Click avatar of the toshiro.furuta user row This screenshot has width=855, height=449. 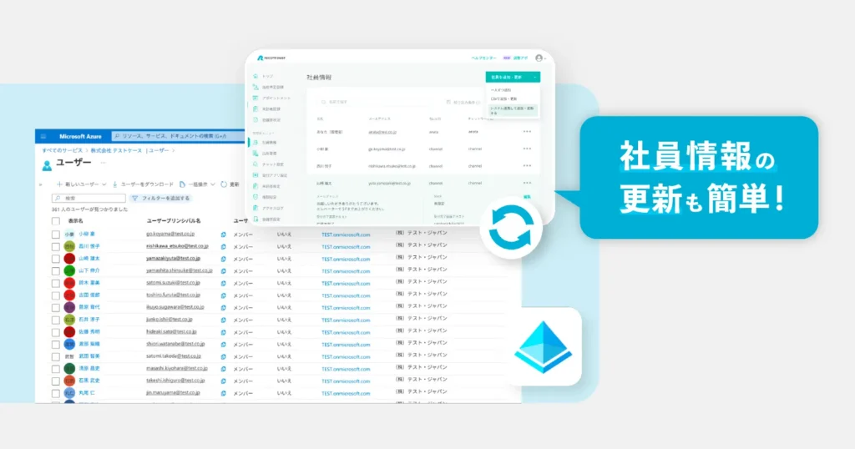[69, 295]
